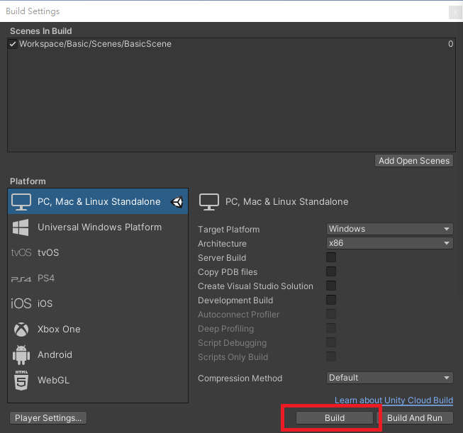The height and width of the screenshot is (433, 463).
Task: Click the Platform section heading
Action: 28,181
